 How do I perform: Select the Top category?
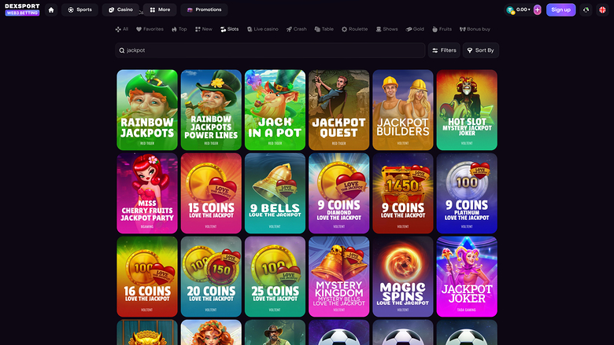pos(179,29)
